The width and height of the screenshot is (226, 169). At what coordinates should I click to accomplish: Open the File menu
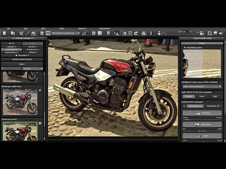point(8,29)
